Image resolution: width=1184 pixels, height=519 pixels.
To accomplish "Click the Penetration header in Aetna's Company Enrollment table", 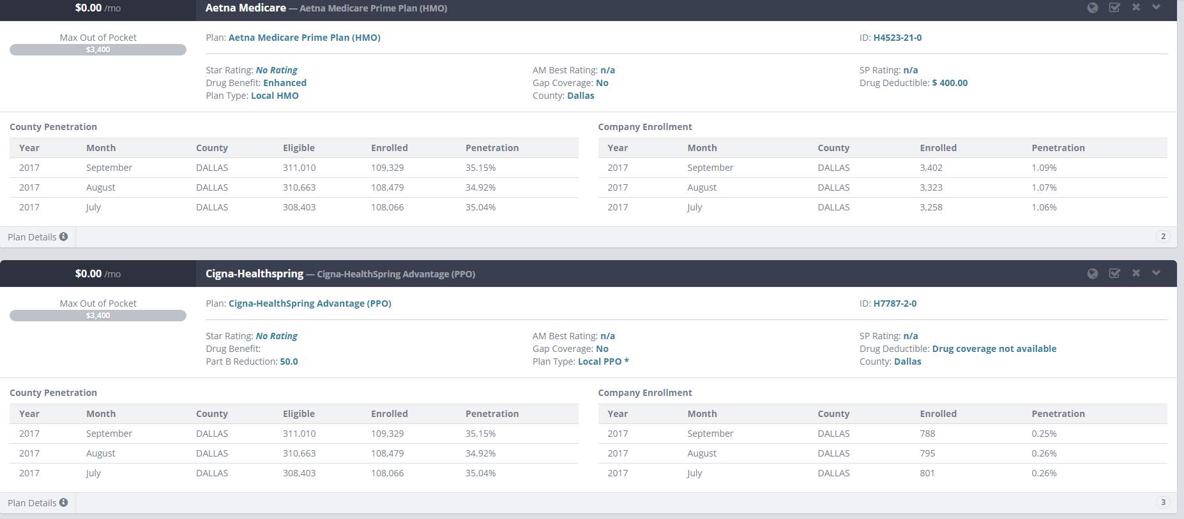I will point(1058,148).
